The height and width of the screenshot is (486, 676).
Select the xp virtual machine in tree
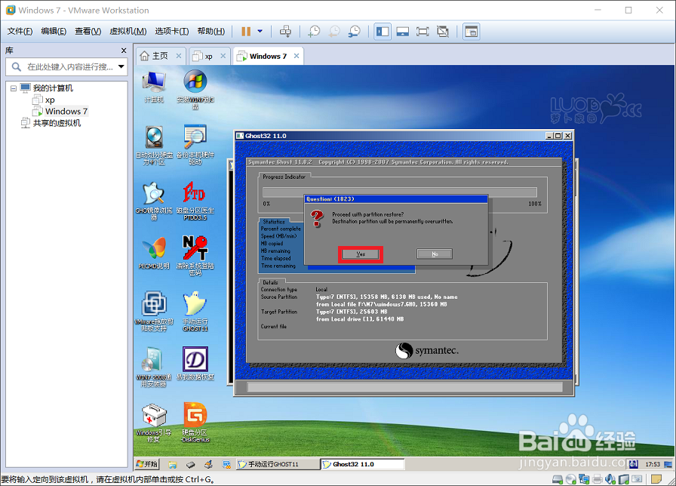pos(50,100)
